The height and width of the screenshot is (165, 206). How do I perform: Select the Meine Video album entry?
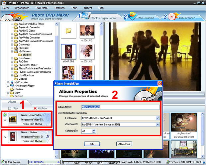[x=27, y=119]
